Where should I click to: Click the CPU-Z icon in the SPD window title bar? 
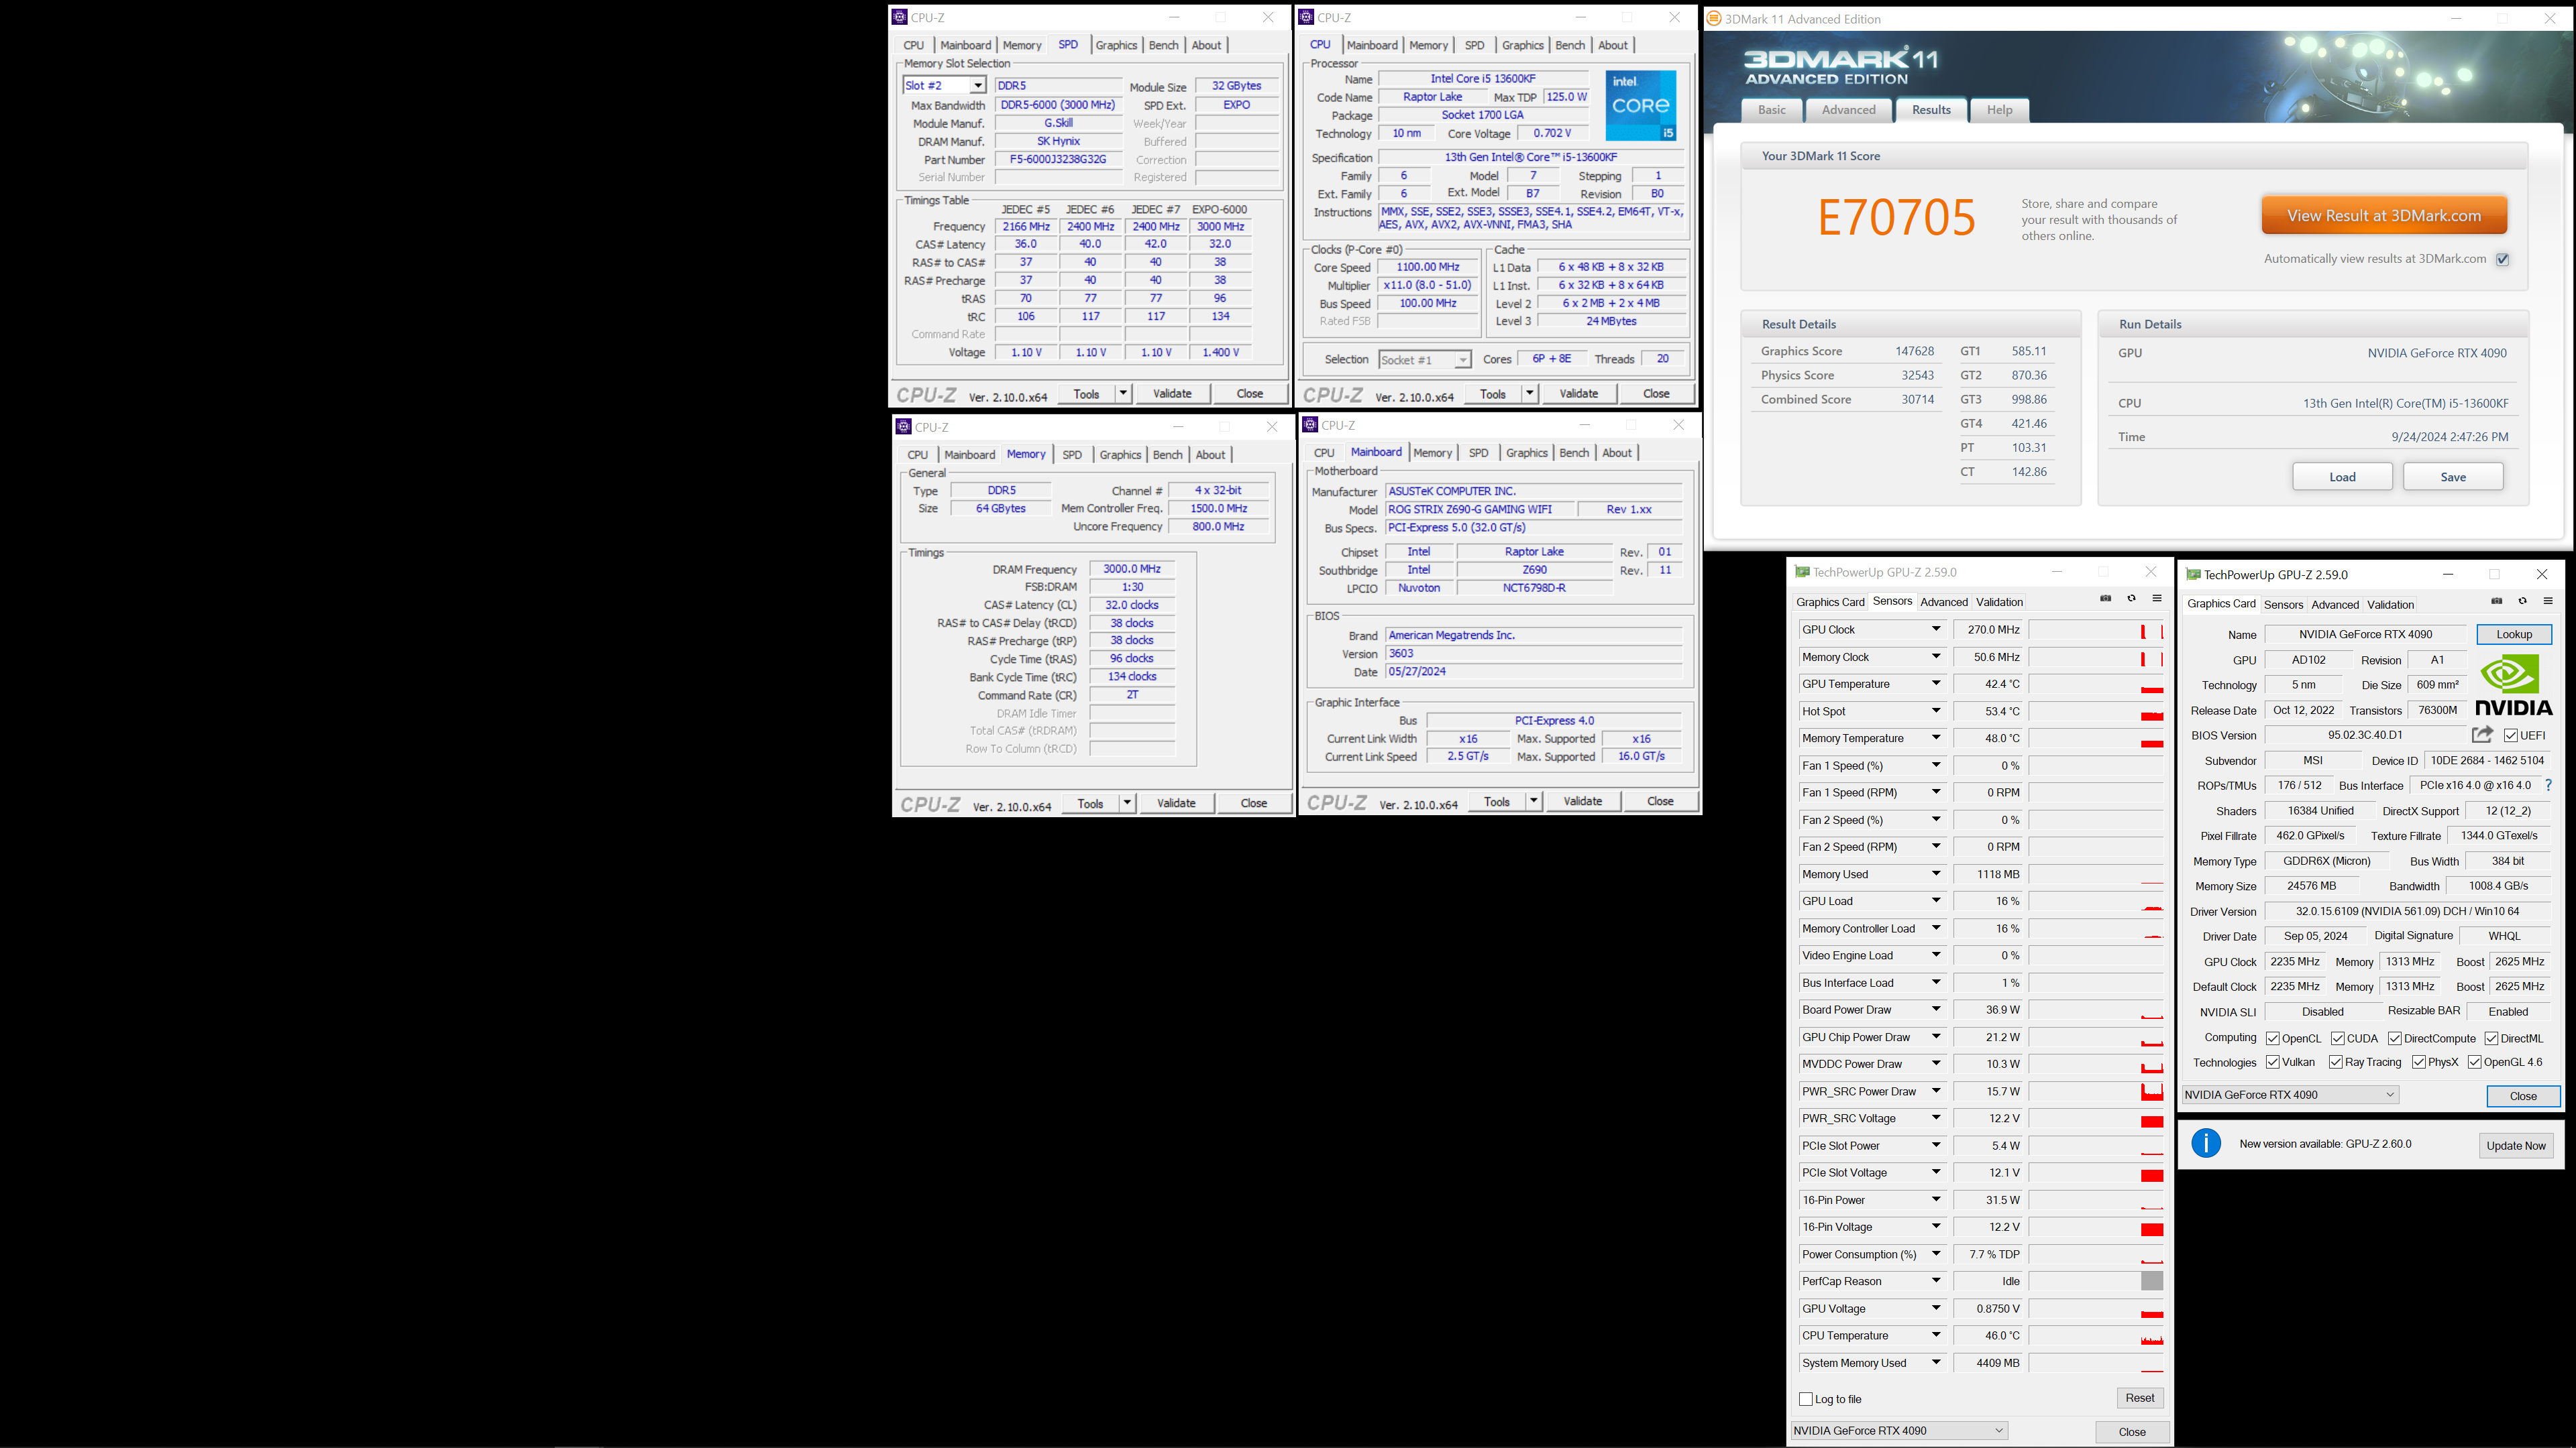tap(899, 17)
